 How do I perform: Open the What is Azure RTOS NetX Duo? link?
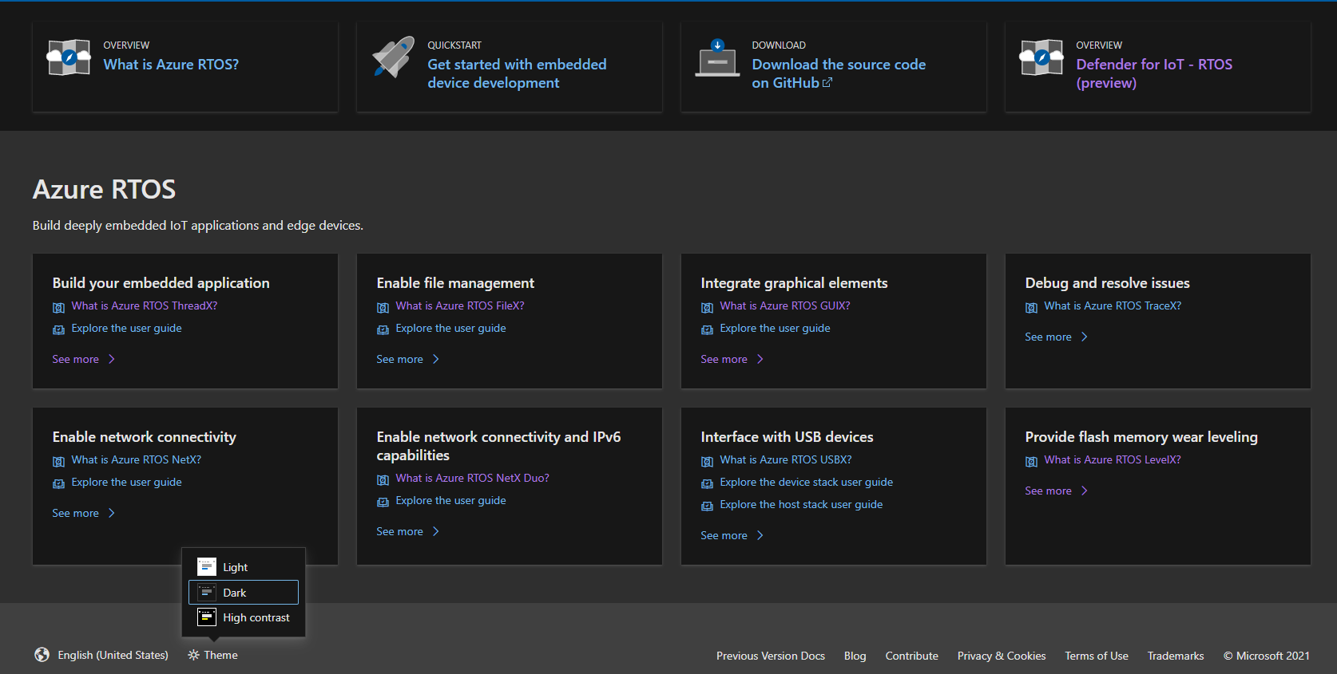coord(473,478)
